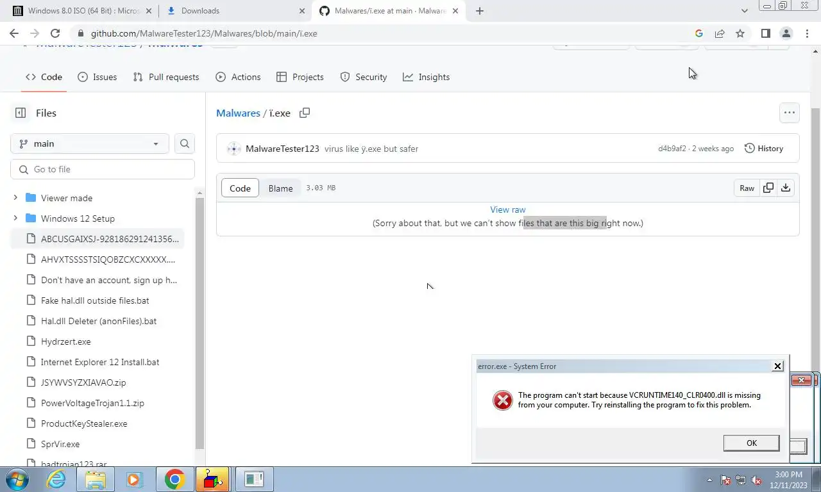Open the Issues tab
Viewport: 821px width, 492px height.
pyautogui.click(x=97, y=77)
